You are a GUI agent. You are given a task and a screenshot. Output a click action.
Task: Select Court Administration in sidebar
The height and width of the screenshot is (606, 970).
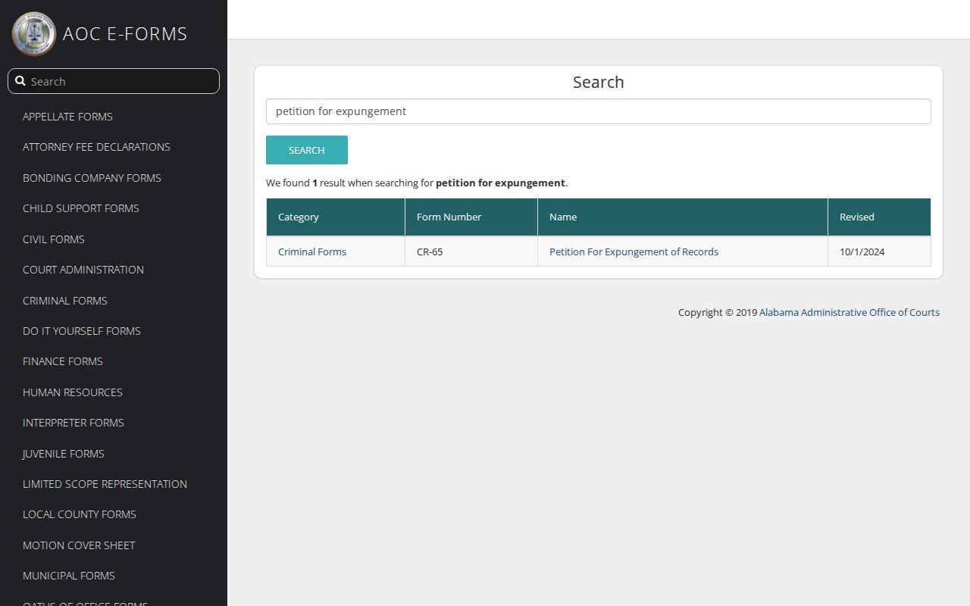[83, 270]
